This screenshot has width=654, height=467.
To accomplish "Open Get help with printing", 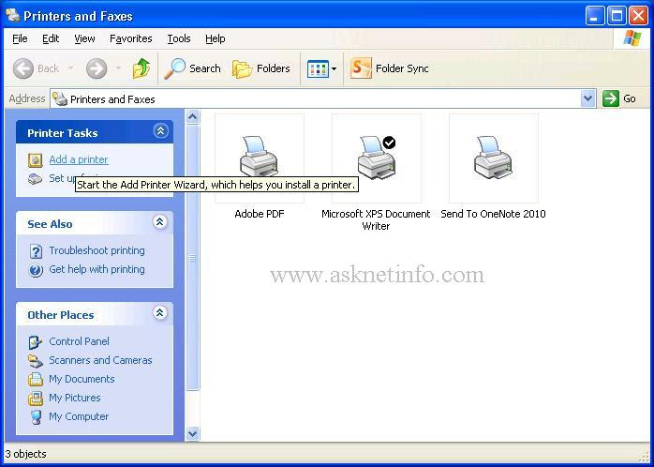I will click(x=97, y=269).
